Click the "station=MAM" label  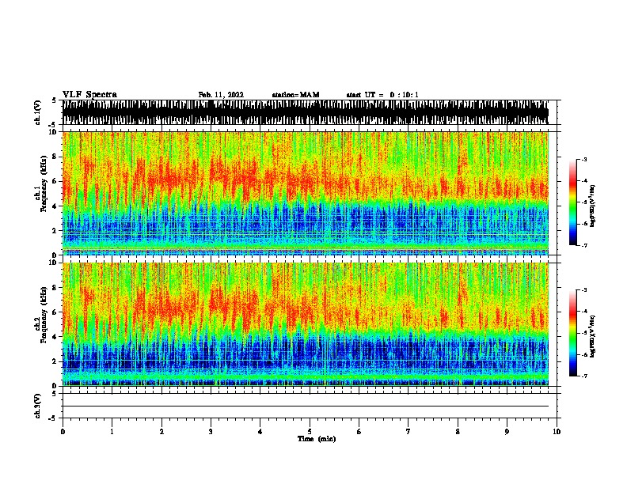(295, 95)
